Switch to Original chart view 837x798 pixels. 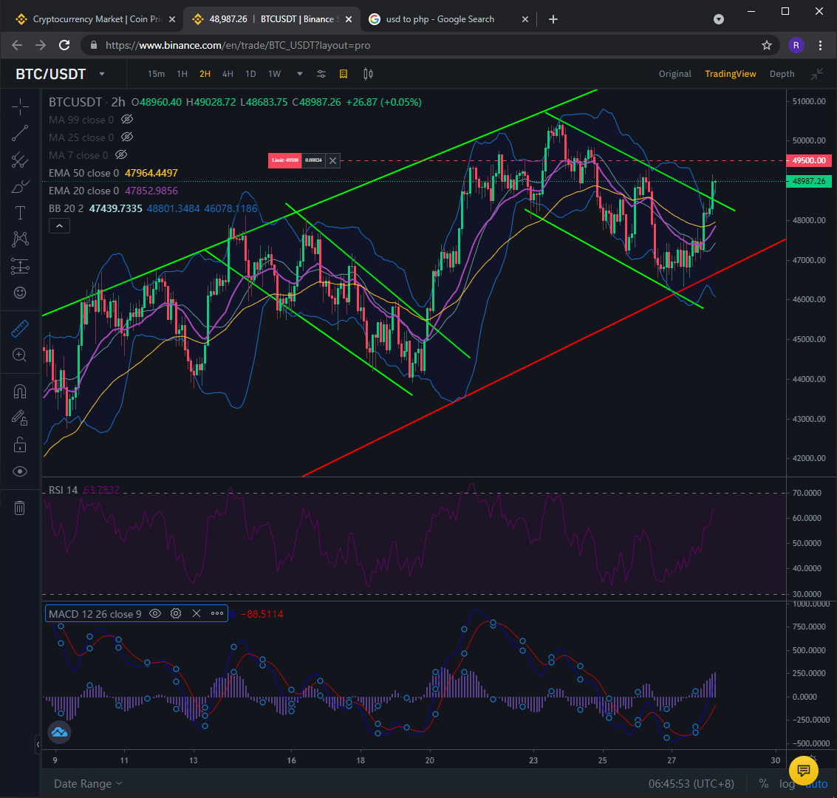tap(674, 74)
